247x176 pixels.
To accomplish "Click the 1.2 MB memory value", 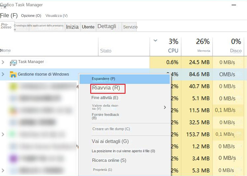I will (201, 147).
